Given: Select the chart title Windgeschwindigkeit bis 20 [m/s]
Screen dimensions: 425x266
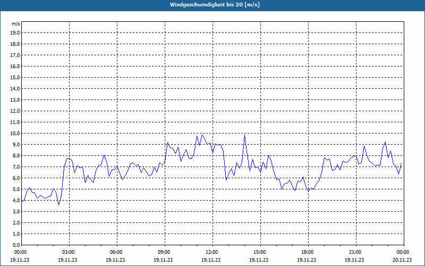Looking at the screenshot, I should 215,5.
